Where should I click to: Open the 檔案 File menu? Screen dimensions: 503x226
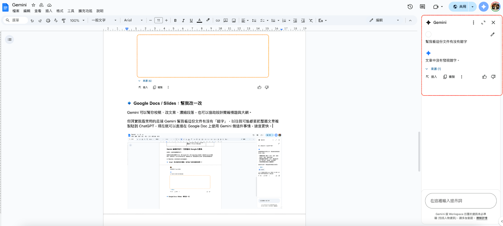click(x=16, y=11)
